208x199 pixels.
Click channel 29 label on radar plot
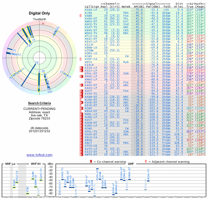[37, 62]
